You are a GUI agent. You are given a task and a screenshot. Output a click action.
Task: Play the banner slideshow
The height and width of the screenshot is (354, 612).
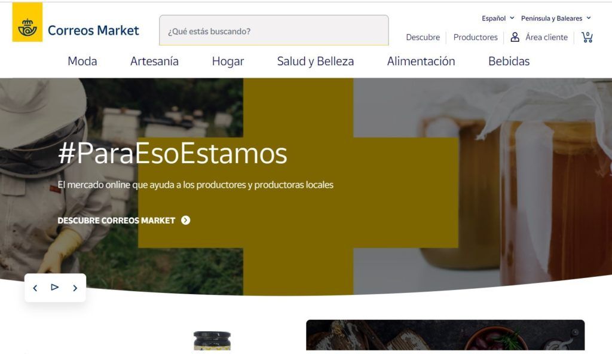coord(54,287)
